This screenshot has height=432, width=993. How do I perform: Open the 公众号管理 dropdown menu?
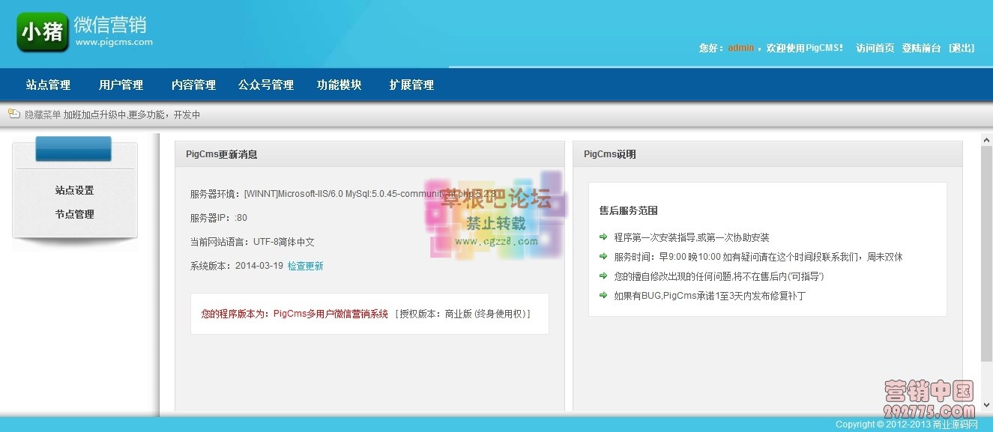click(266, 85)
